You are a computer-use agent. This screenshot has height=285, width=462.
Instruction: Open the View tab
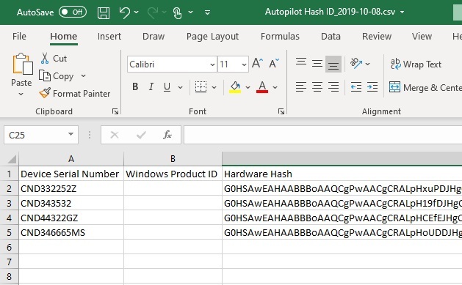click(x=422, y=36)
